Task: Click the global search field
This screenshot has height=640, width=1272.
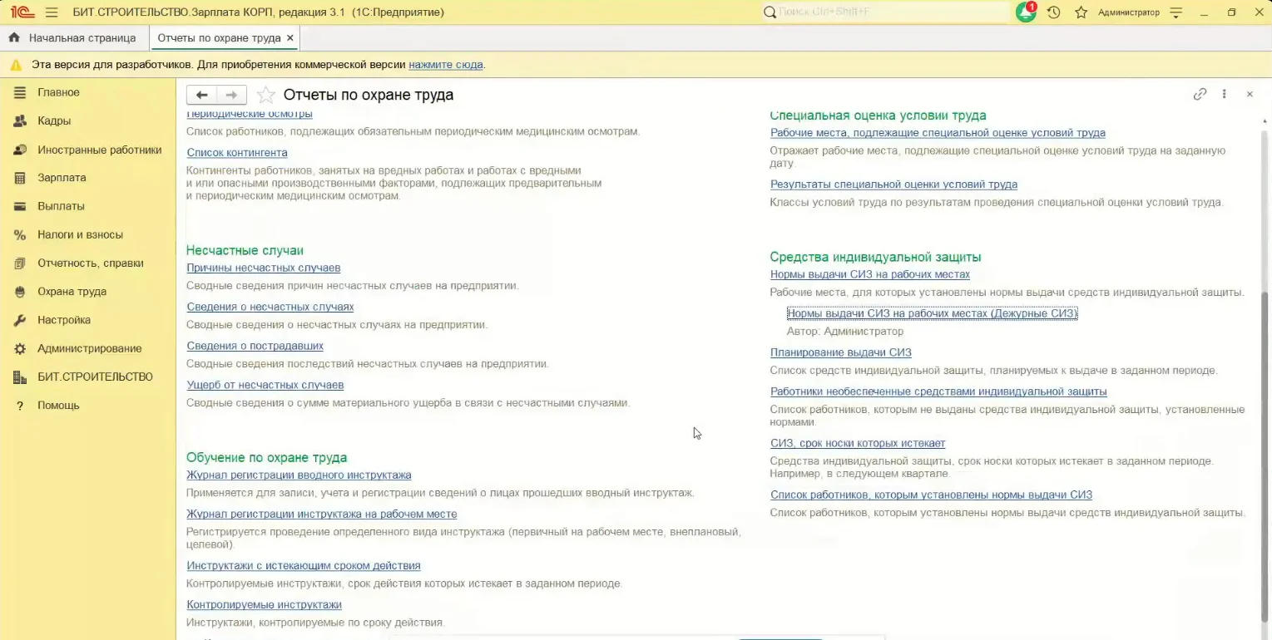Action: tap(886, 12)
